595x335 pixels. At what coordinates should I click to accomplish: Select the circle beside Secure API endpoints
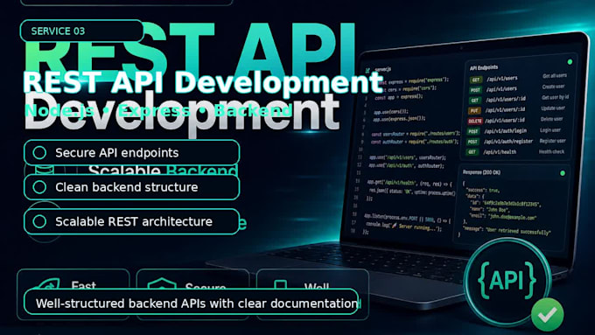pyautogui.click(x=39, y=152)
